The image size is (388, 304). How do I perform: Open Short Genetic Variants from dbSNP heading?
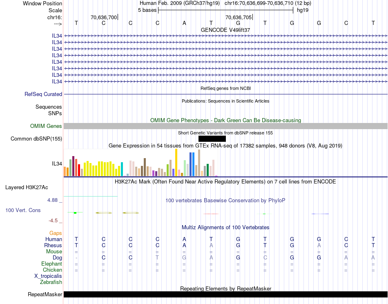click(x=225, y=133)
